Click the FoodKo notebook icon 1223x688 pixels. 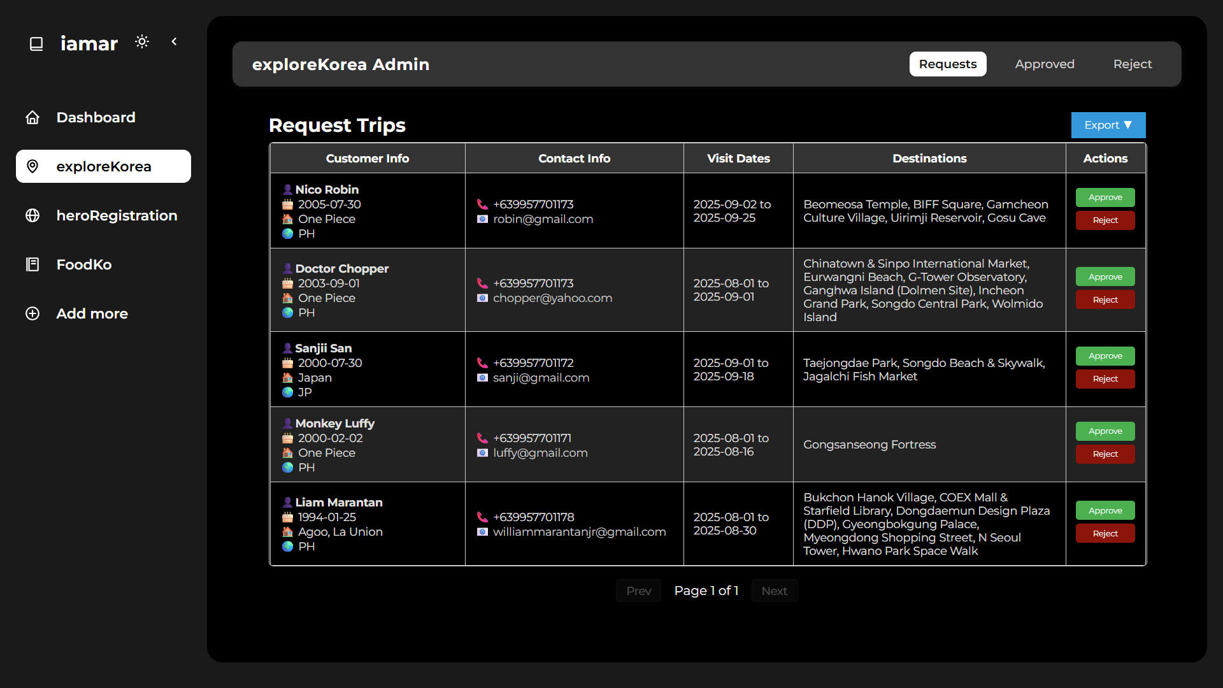(x=32, y=264)
